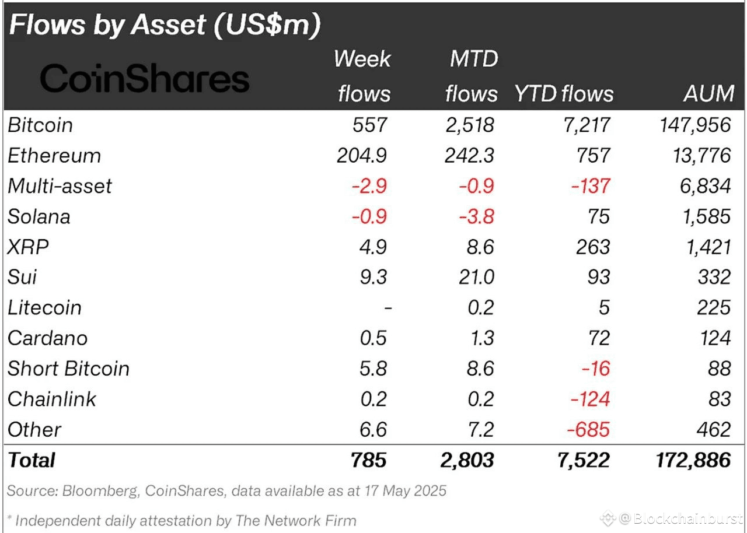Select the Multi-asset row label
This screenshot has height=533, width=747.
point(60,186)
